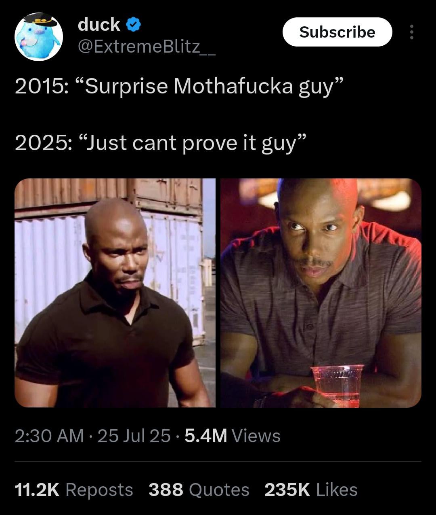
Task: Open right photo with red cup
Action: 321,293
